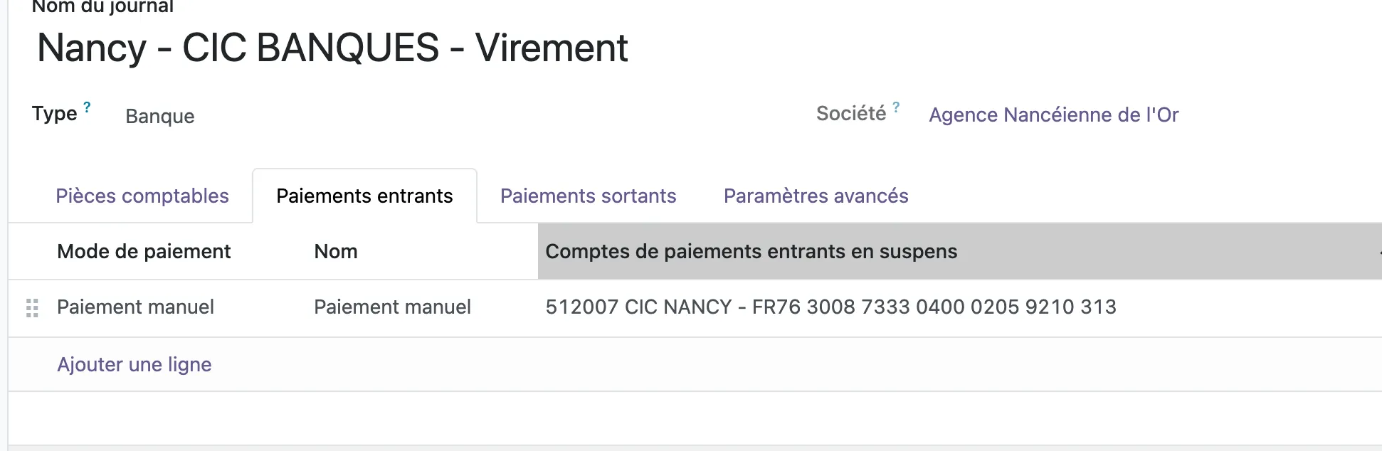1382x451 pixels.
Task: Open the Agence Nancéienne de l'Or company link
Action: click(x=1053, y=115)
